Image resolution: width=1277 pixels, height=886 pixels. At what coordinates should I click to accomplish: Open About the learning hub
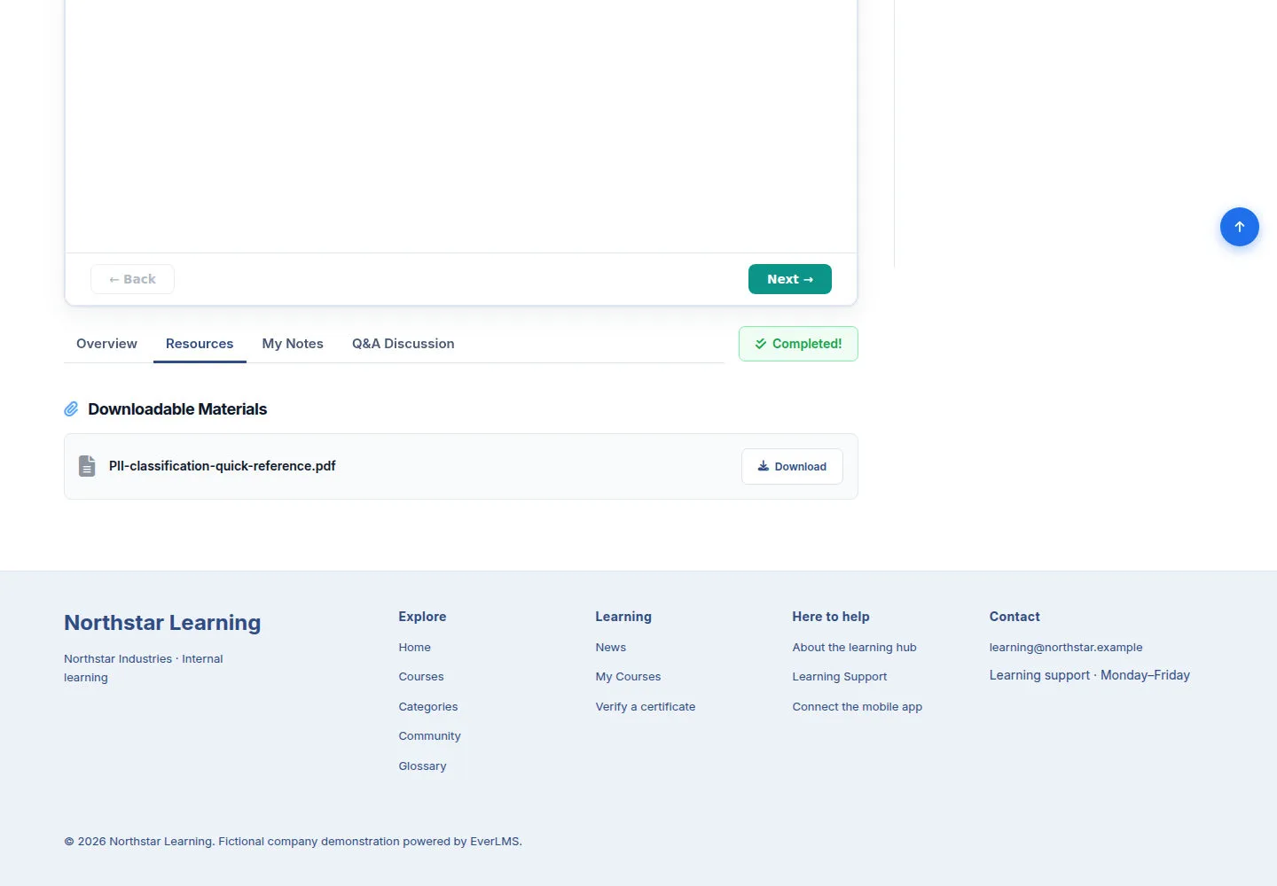[855, 648]
